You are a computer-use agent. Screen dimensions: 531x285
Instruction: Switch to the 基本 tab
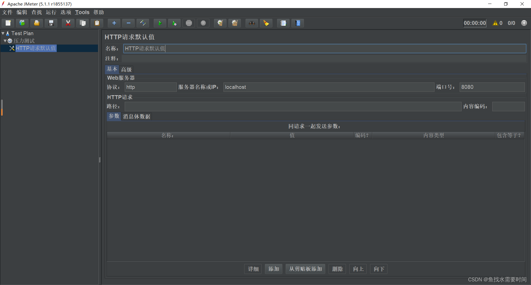click(x=112, y=69)
